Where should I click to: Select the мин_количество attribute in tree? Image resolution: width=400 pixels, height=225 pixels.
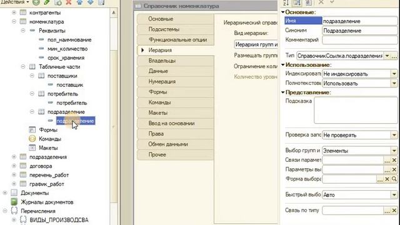pos(67,49)
